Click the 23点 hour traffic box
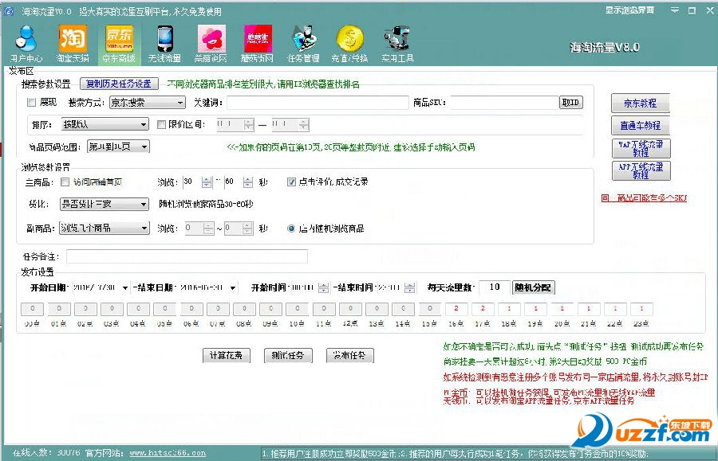This screenshot has width=718, height=461. pyautogui.click(x=642, y=309)
